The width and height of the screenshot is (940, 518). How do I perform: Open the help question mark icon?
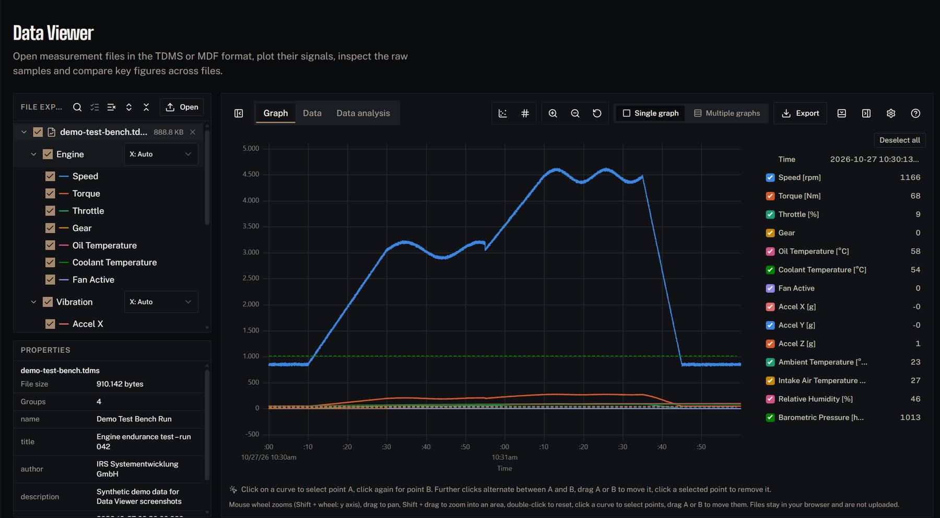(x=915, y=113)
